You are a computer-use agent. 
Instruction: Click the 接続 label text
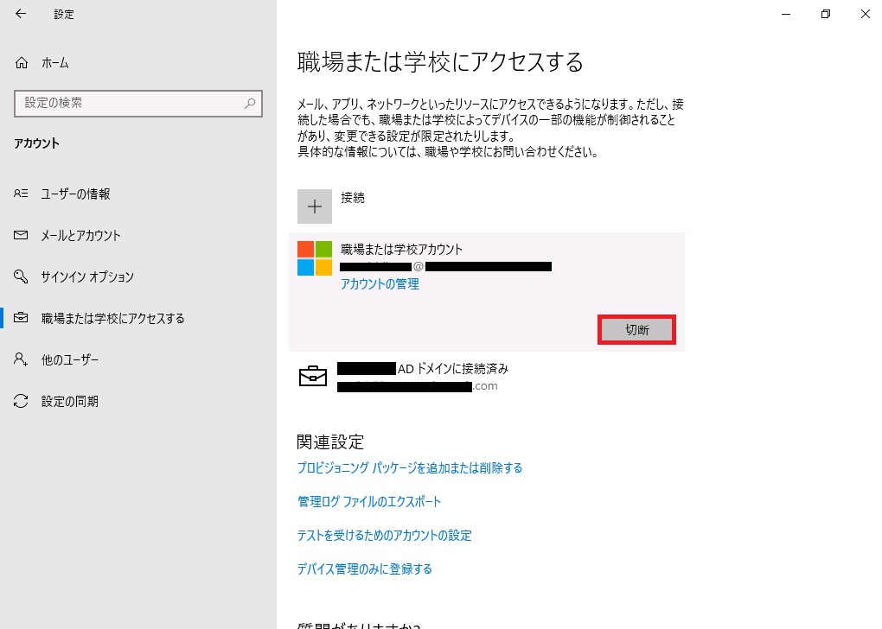click(353, 198)
